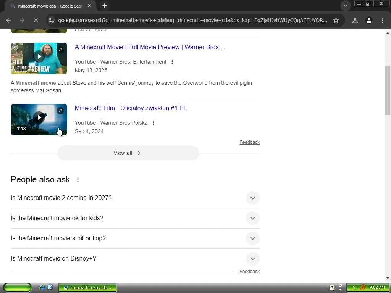This screenshot has height=293, width=391.
Task: Click the vertical scrollbar thumb
Action: click(388, 90)
